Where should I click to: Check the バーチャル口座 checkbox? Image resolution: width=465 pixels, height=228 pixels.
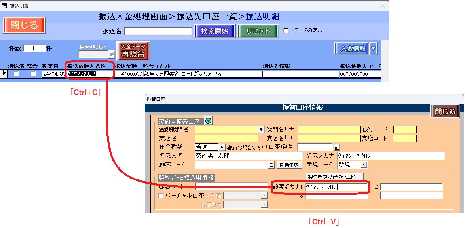click(161, 196)
